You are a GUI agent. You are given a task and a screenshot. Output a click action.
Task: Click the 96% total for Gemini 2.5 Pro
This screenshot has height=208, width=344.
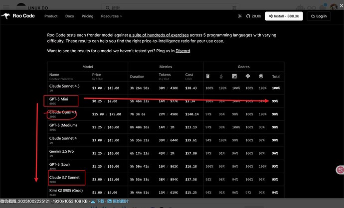[x=275, y=153]
